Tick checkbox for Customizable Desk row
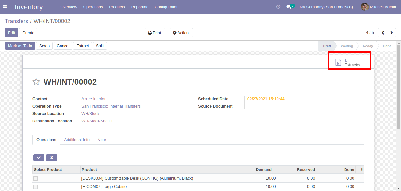401x191 pixels. (x=36, y=178)
